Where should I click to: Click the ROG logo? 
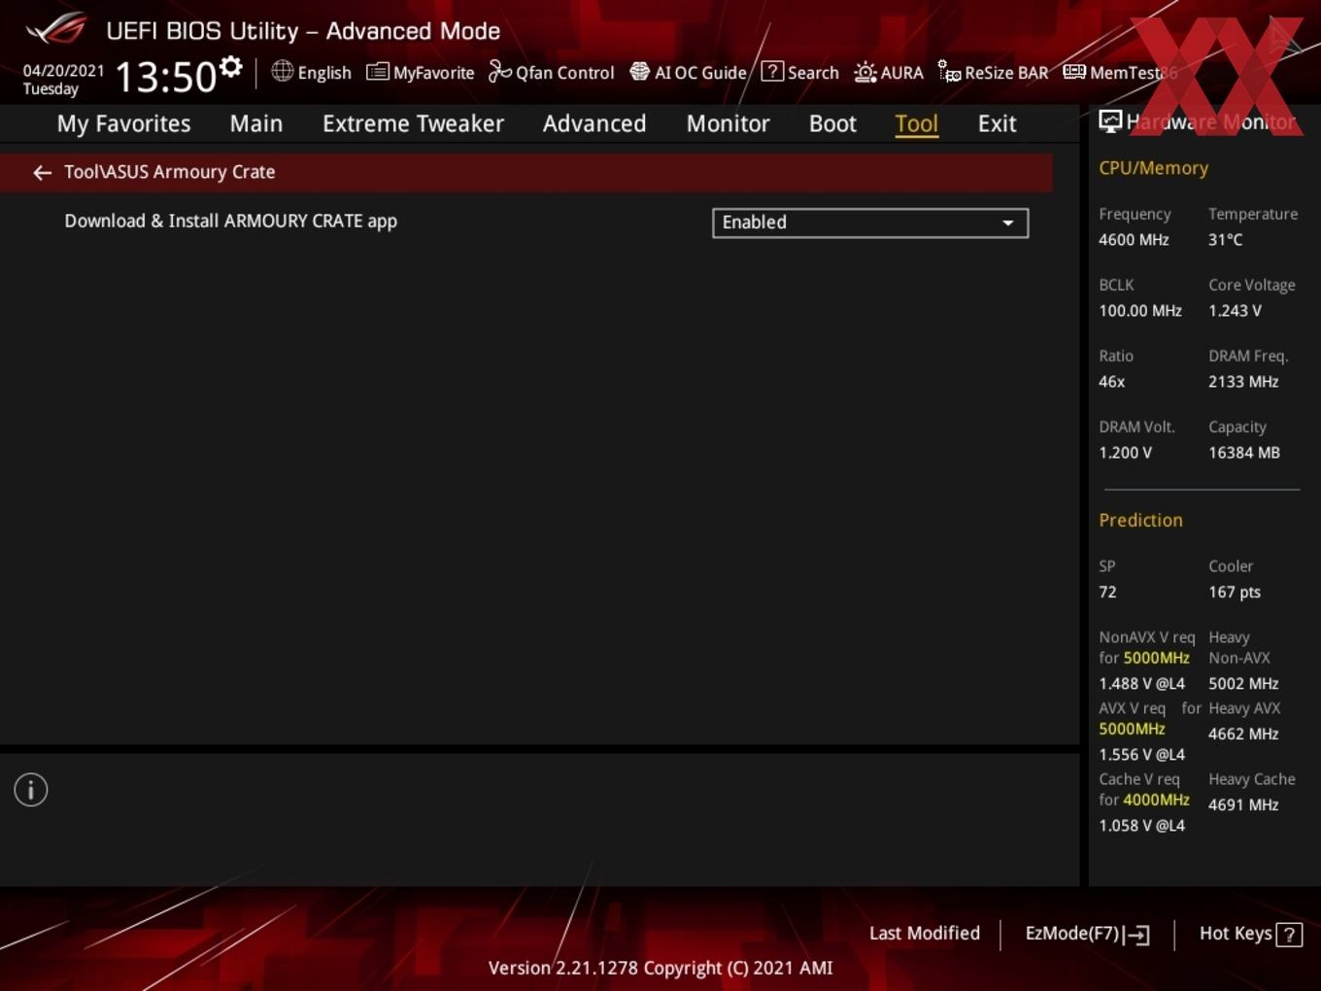(56, 29)
